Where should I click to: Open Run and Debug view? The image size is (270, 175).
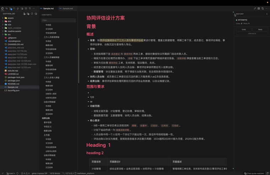[x=18, y=8]
